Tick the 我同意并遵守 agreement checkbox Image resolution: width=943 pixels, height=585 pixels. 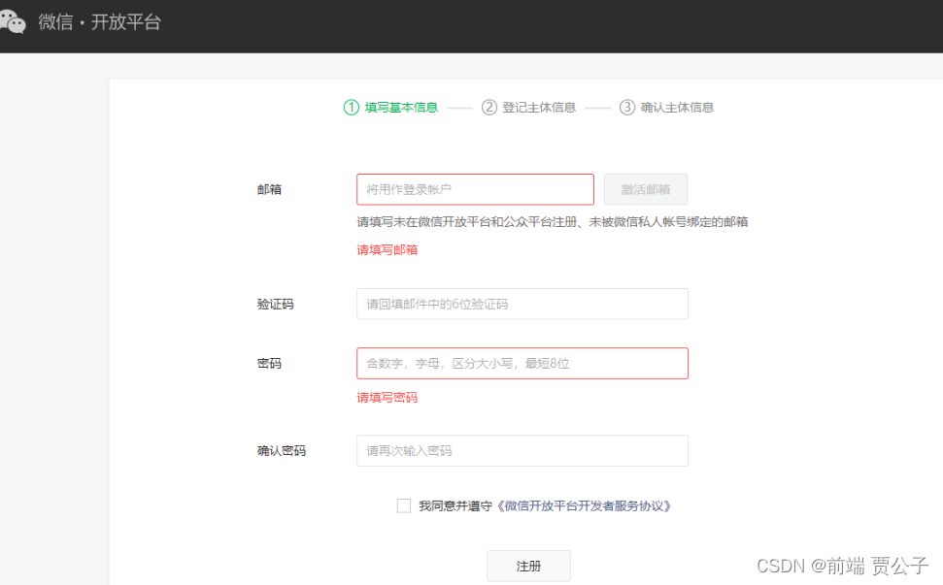(404, 505)
